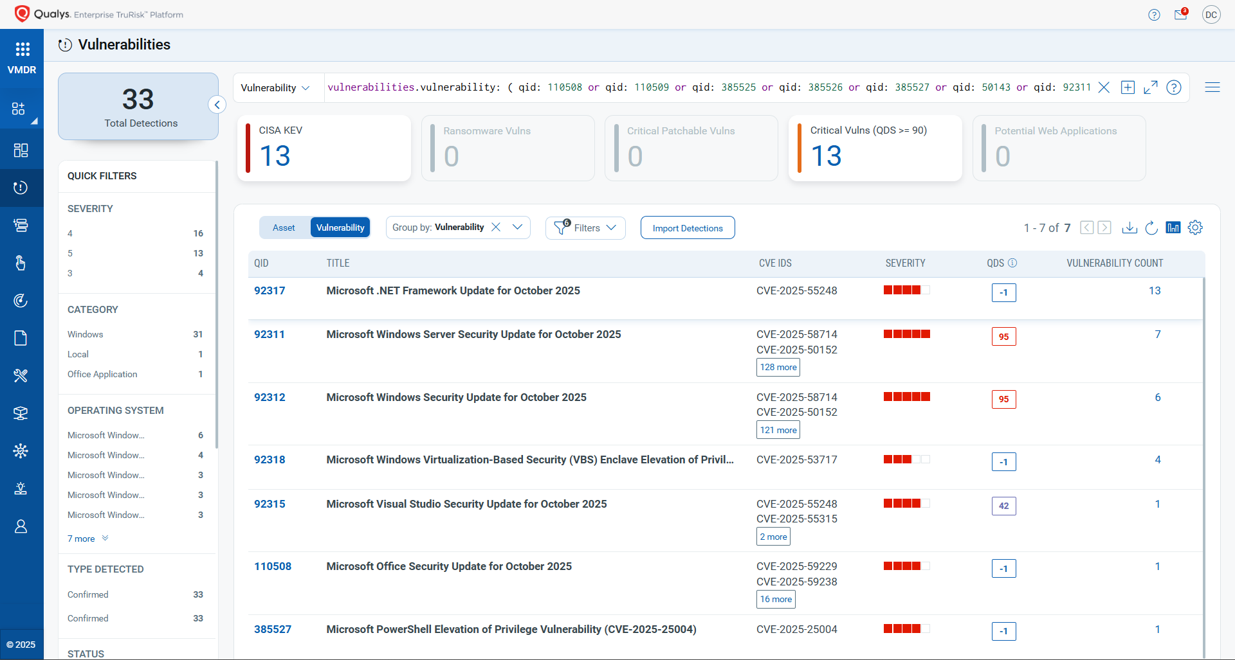1235x660 pixels.
Task: Select the Vulnerability view toggle
Action: click(340, 227)
